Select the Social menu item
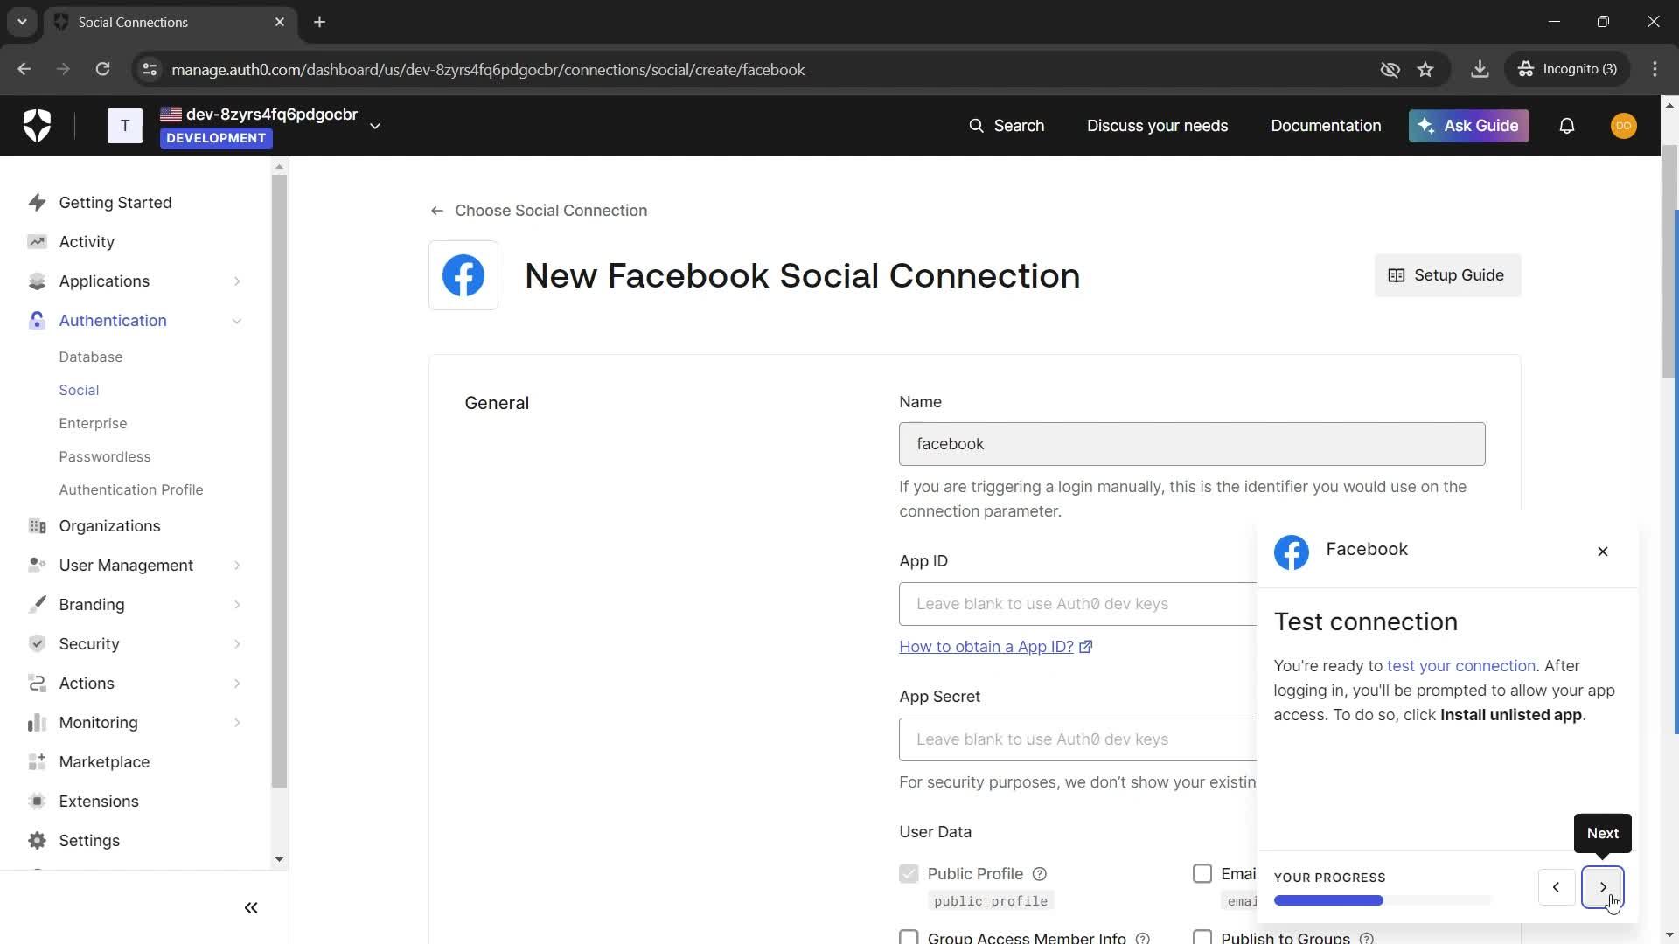The width and height of the screenshot is (1679, 944). click(79, 391)
